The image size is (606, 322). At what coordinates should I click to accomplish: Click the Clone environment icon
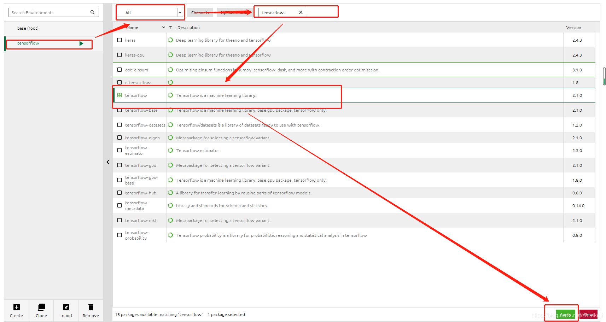pyautogui.click(x=41, y=307)
